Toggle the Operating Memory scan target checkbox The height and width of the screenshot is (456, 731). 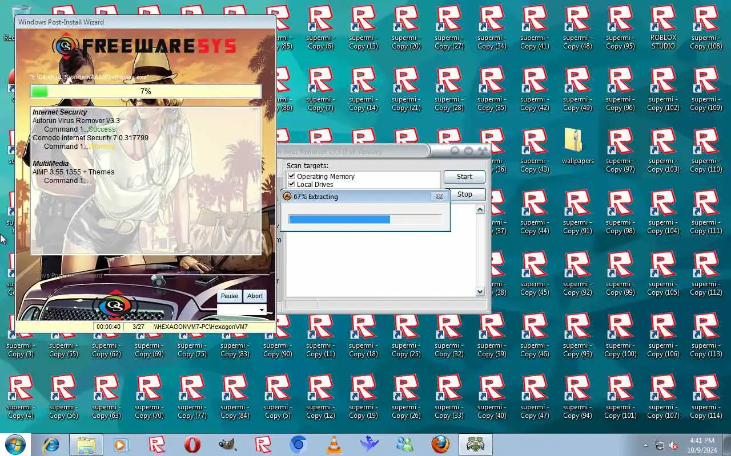[292, 176]
